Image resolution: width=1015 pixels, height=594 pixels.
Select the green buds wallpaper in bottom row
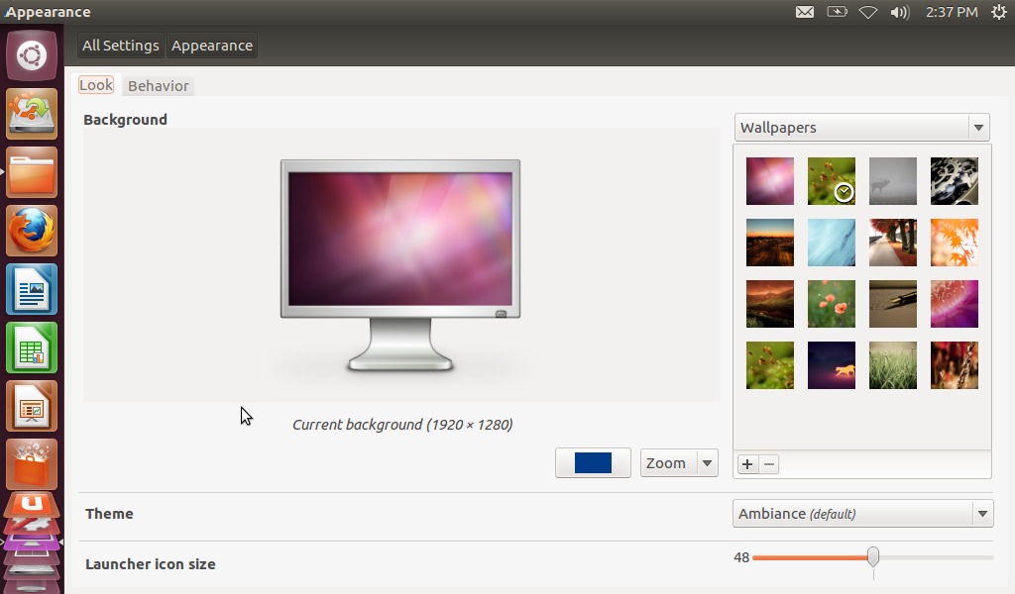click(769, 365)
